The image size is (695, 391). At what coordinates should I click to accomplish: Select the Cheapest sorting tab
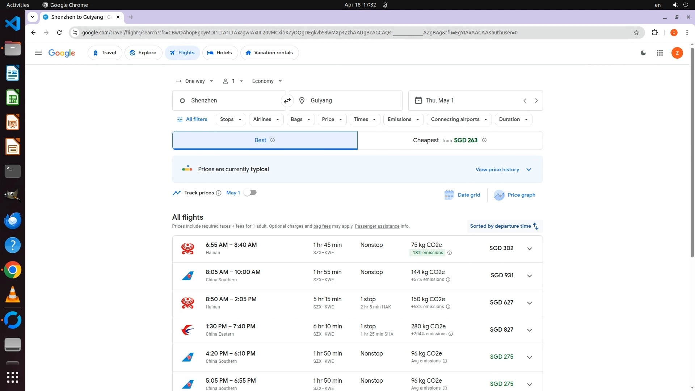coord(450,140)
